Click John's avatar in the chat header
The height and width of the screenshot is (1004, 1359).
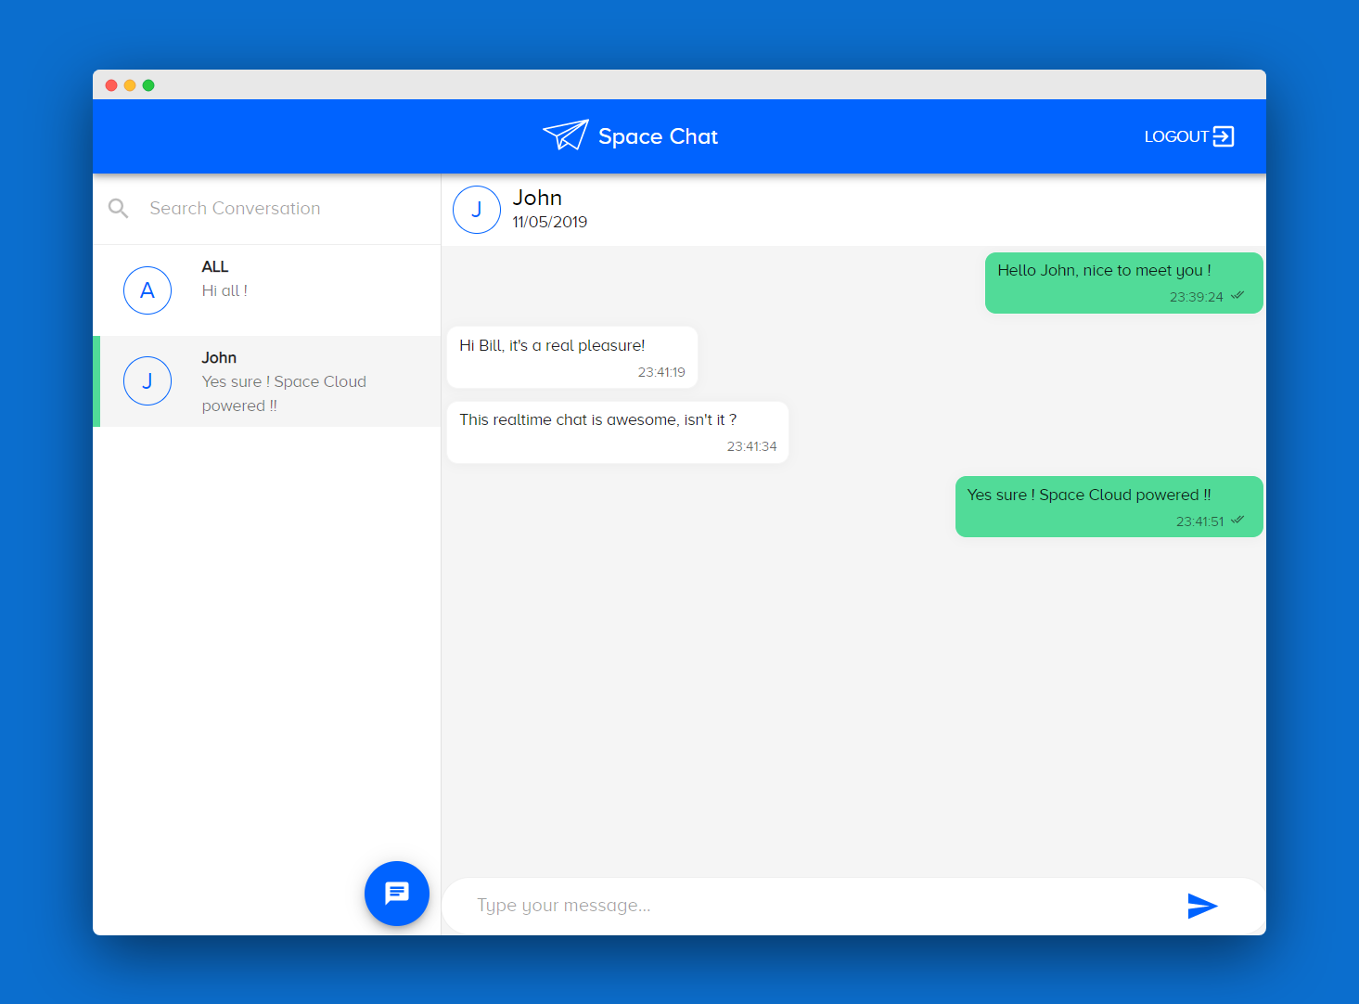pos(476,210)
